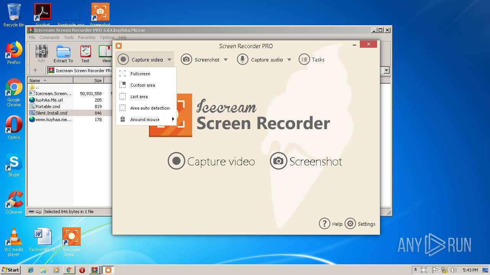Open faxmonths document on desktop

coord(42,240)
